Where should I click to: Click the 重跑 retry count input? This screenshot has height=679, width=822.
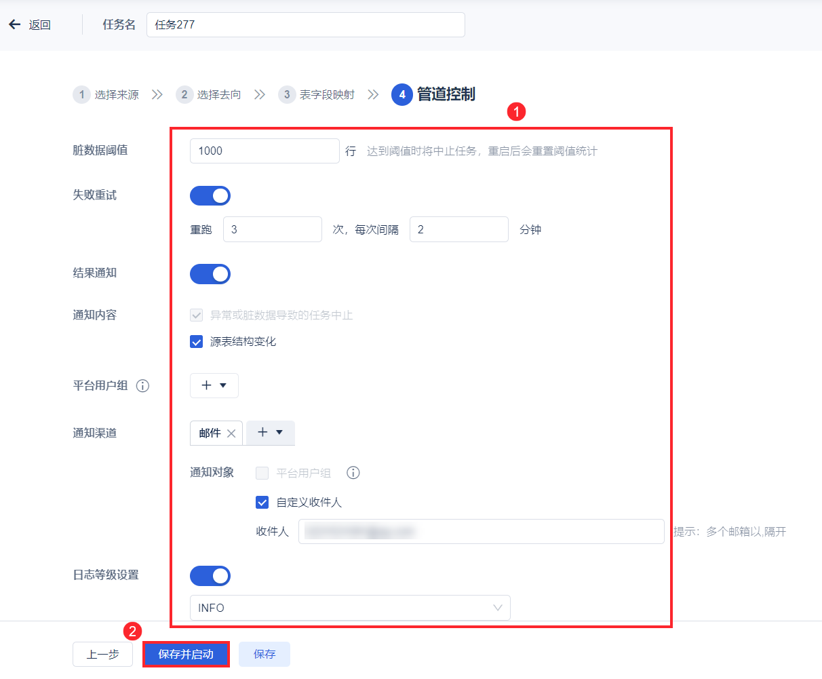click(273, 229)
